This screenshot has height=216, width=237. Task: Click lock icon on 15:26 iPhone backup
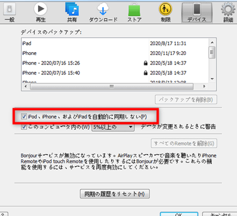(x=146, y=63)
